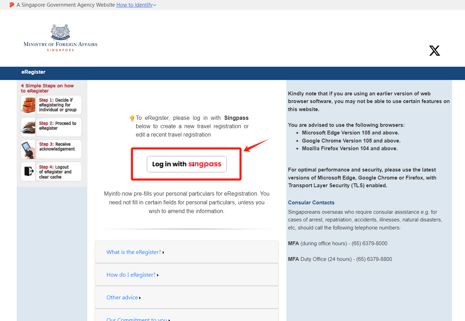Viewport: 465px width, 321px height.
Task: Click 'Ministry of Foreign Affairs' logo text
Action: tap(60, 44)
